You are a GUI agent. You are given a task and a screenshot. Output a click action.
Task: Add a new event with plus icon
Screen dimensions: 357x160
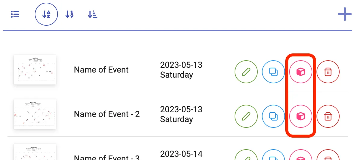point(344,14)
